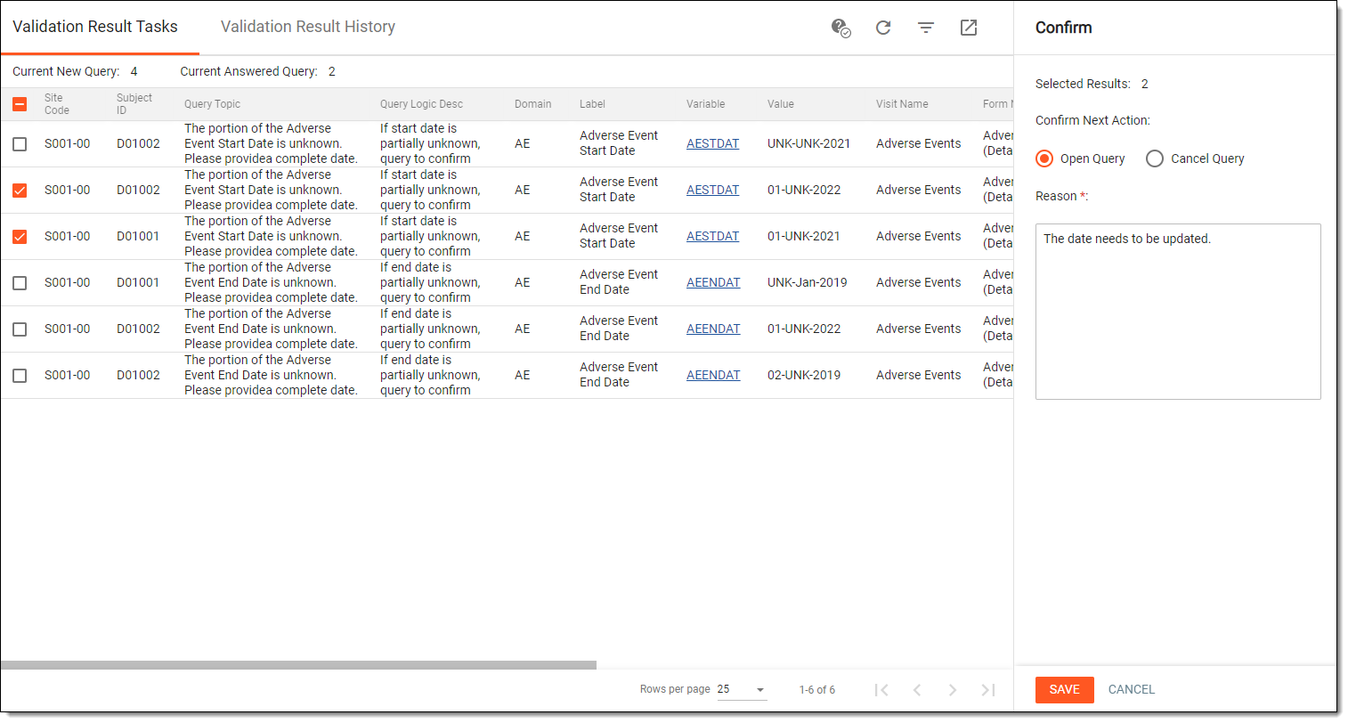
Task: Click into the Reason text field
Action: point(1178,312)
